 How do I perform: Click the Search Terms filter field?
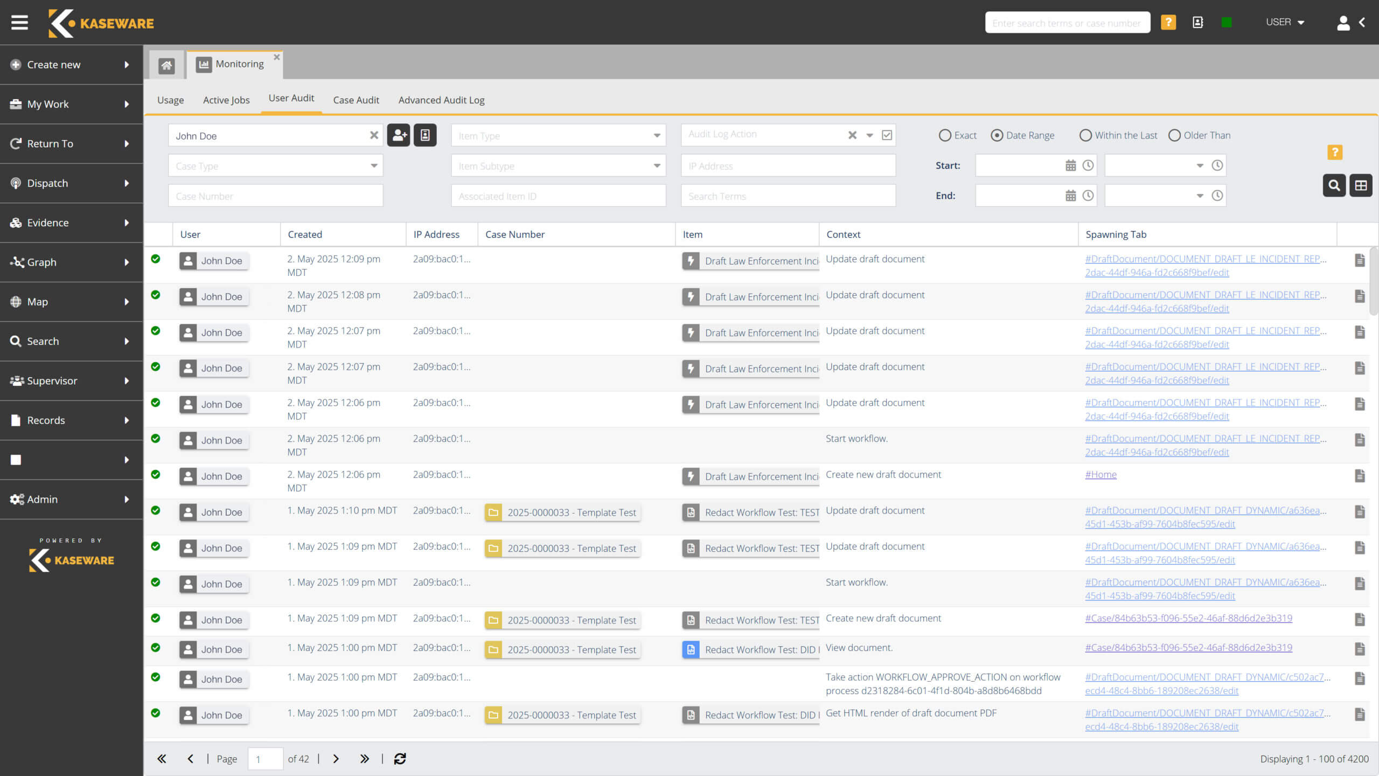pyautogui.click(x=788, y=196)
